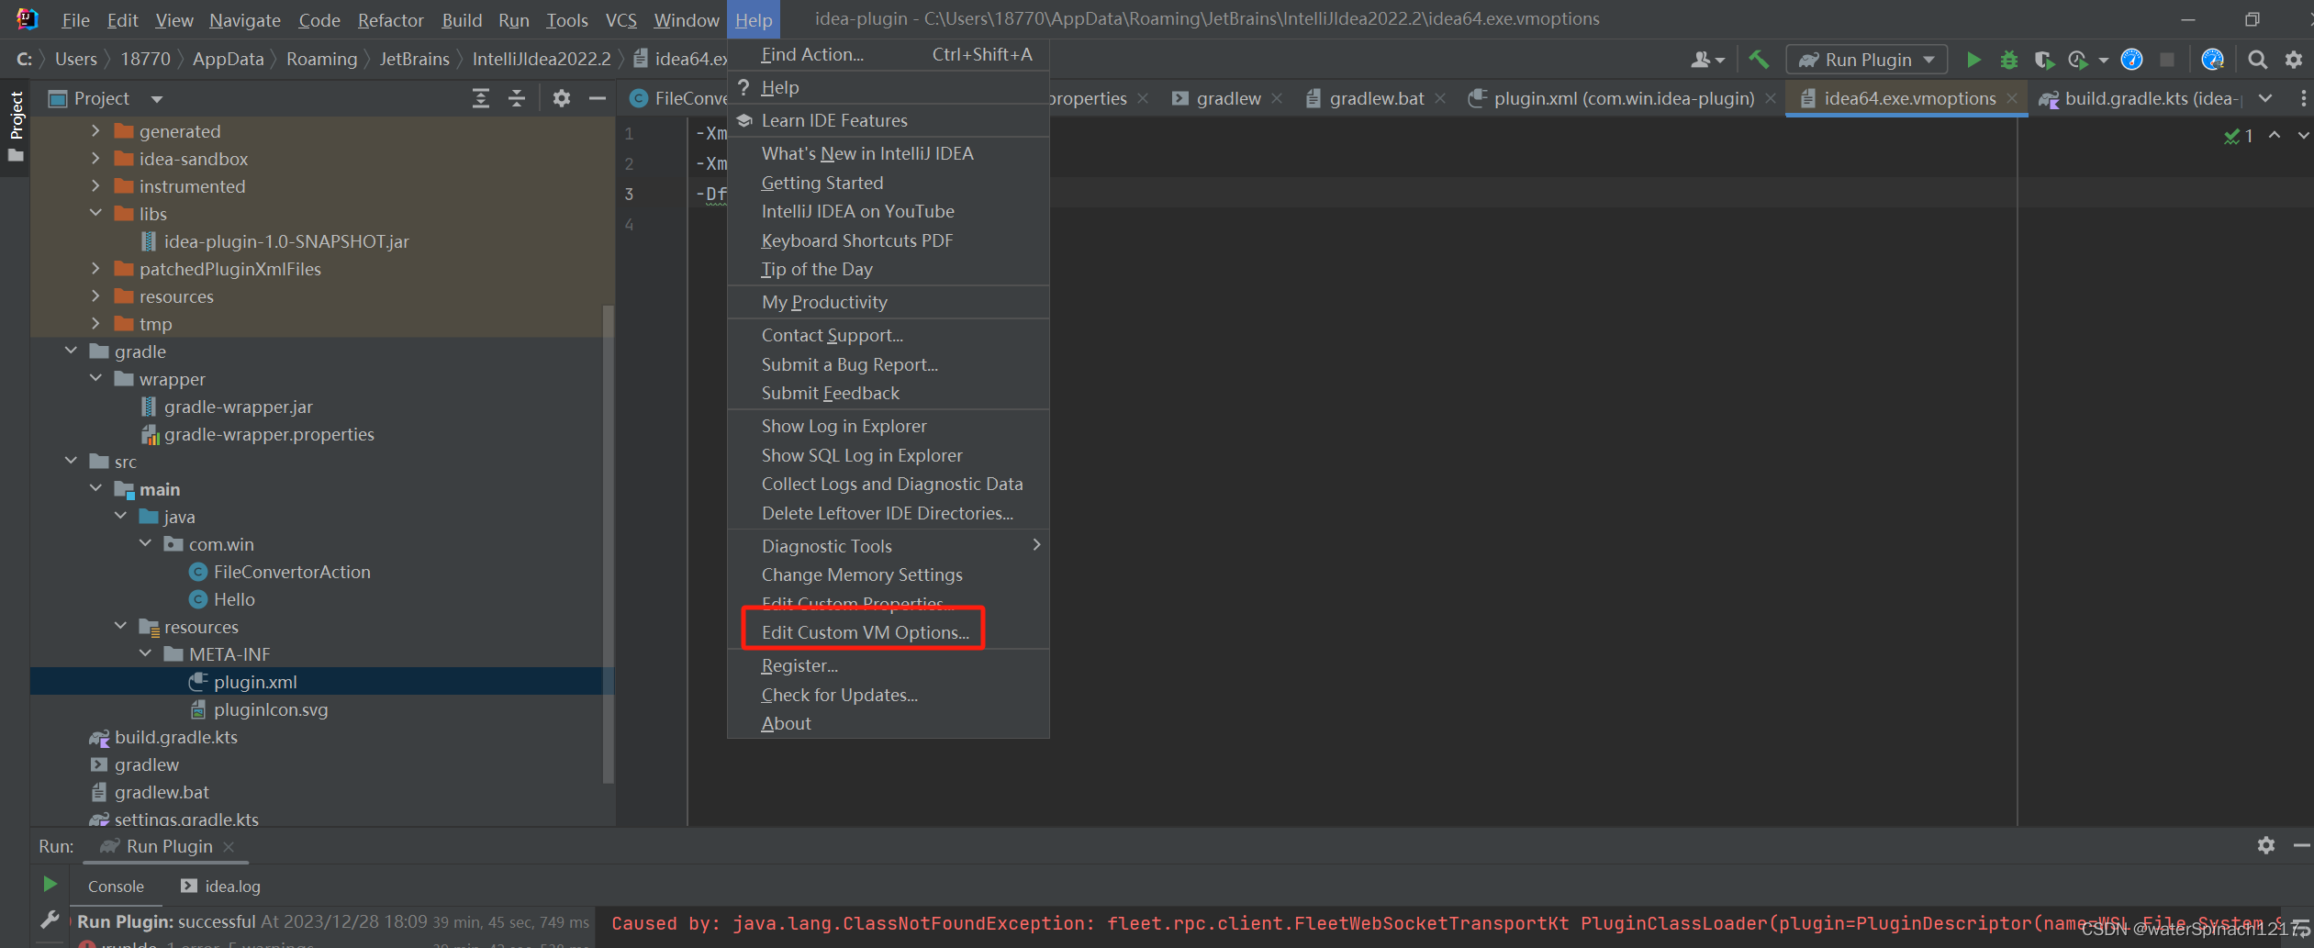Open Change Memory Settings entry
This screenshot has height=948, width=2314.
(889, 574)
